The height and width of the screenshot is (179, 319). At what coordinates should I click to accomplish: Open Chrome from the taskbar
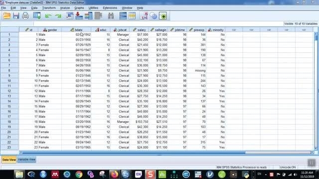point(79,175)
